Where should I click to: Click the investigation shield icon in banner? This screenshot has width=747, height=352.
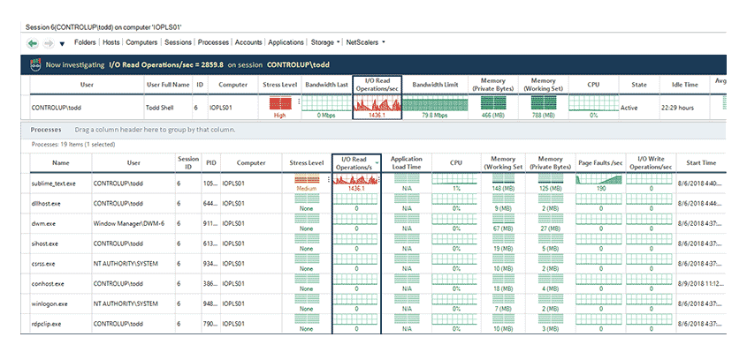click(x=34, y=64)
